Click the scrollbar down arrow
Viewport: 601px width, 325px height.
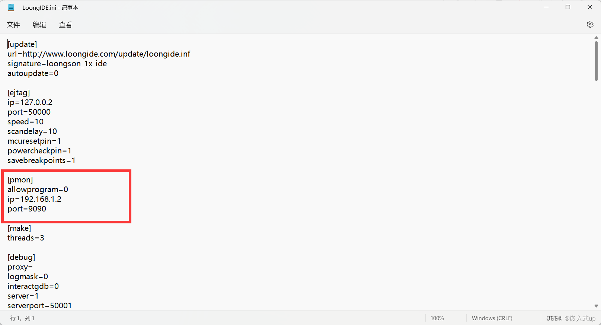[x=596, y=306]
